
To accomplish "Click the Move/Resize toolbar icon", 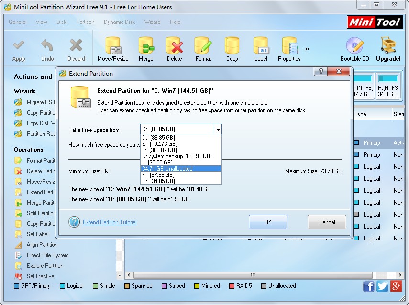I will coord(113,49).
